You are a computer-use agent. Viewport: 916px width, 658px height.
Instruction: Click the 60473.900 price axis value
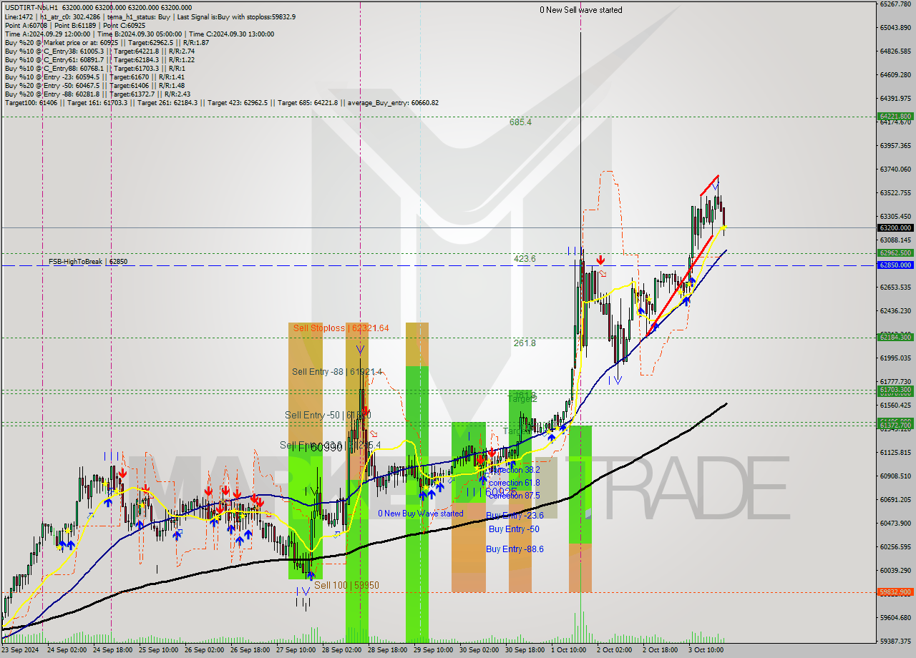[896, 523]
